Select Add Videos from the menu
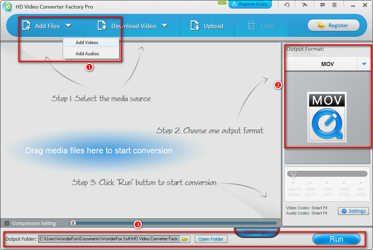Image resolution: width=373 pixels, height=250 pixels. click(91, 43)
